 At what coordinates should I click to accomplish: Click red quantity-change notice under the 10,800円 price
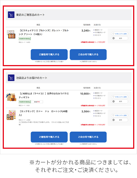93,106
